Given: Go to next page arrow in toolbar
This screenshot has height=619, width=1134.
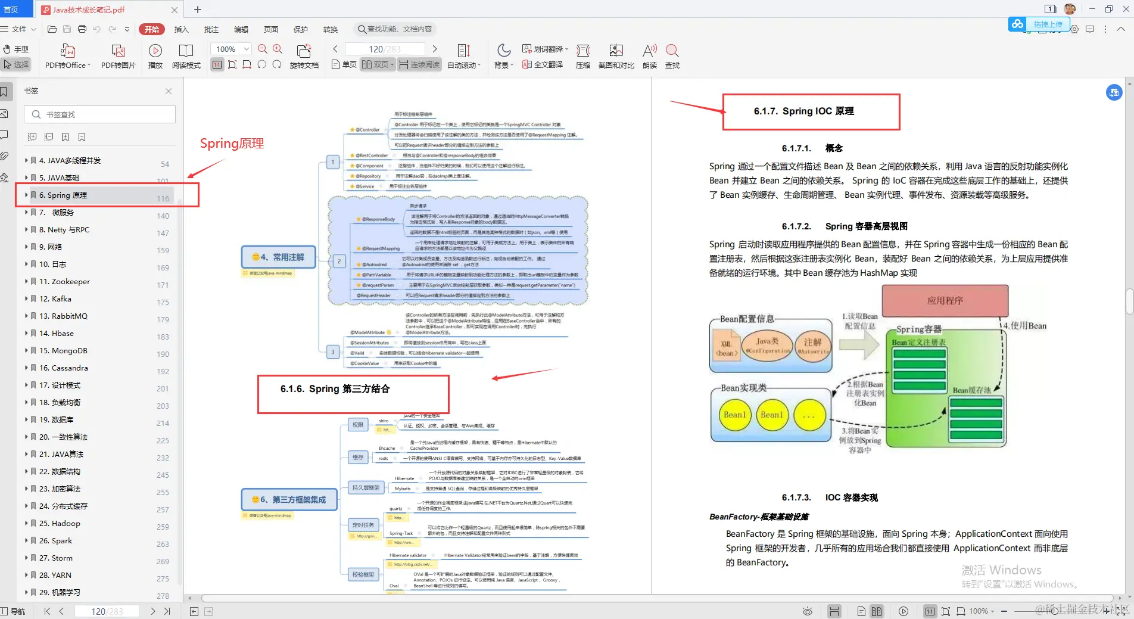Looking at the screenshot, I should pos(435,49).
